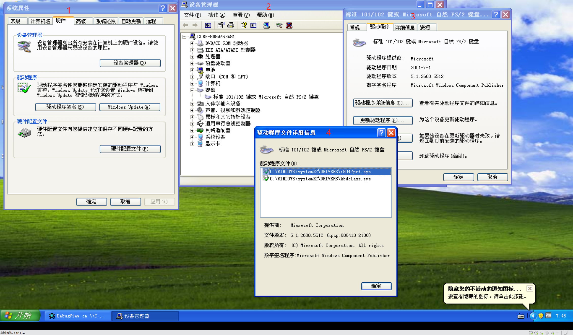Open DebugView from the taskbar
573x335 pixels.
click(x=78, y=316)
